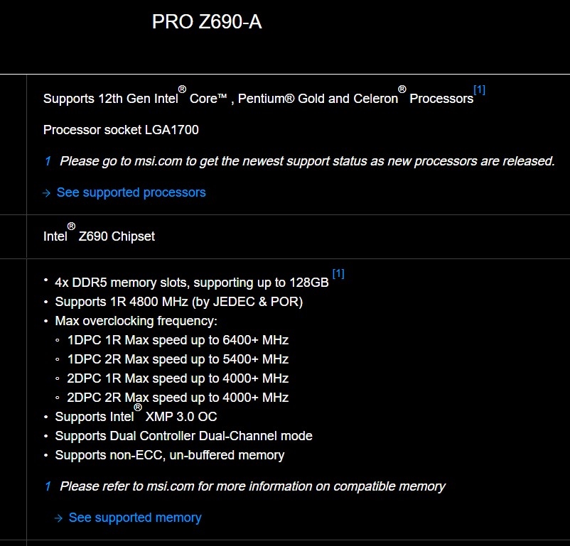The width and height of the screenshot is (570, 546).
Task: Click footnote [1] superscript after Celeron Processors
Action: pyautogui.click(x=479, y=90)
